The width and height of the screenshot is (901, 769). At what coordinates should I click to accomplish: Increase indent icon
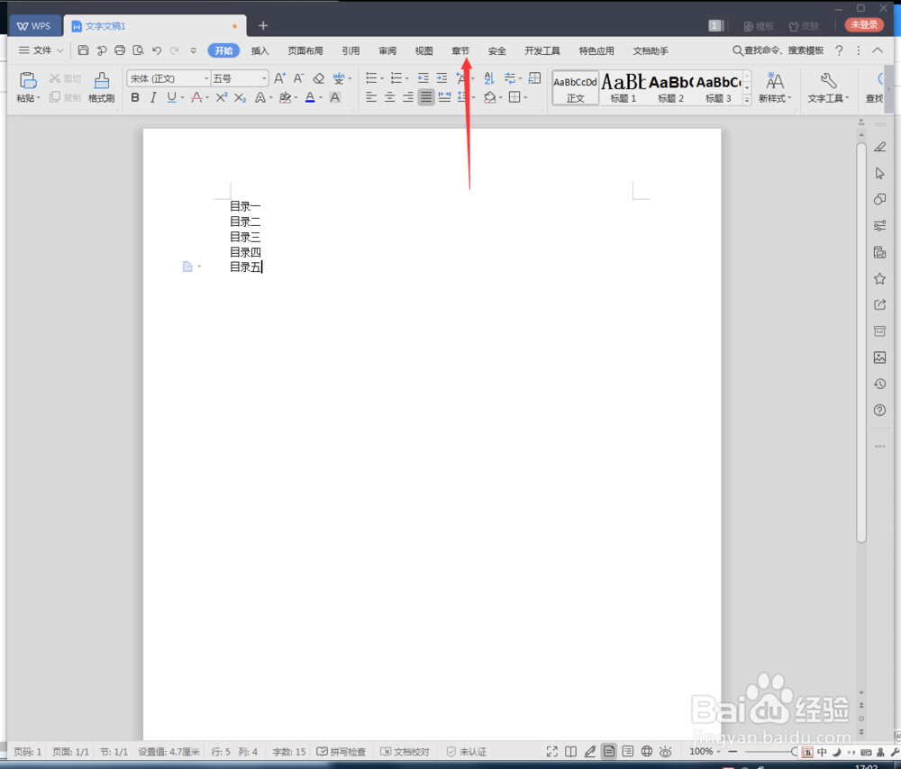(x=441, y=78)
